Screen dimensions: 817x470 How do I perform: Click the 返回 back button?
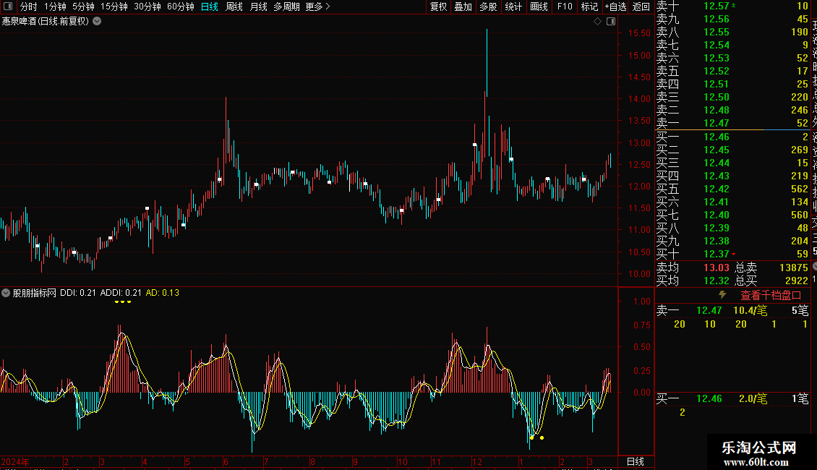coord(641,7)
